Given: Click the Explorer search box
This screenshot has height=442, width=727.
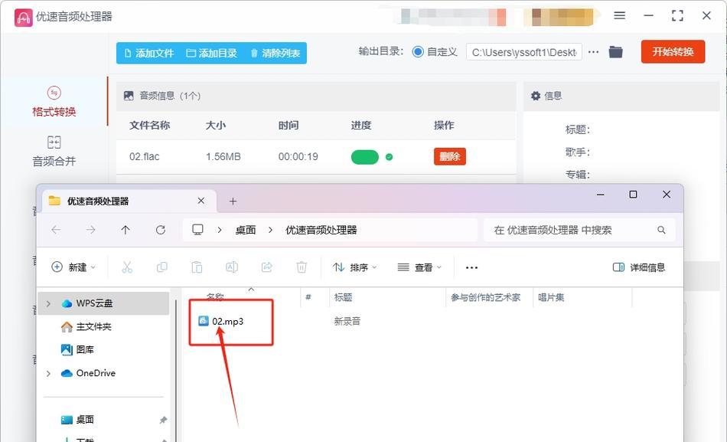Looking at the screenshot, I should [x=579, y=230].
